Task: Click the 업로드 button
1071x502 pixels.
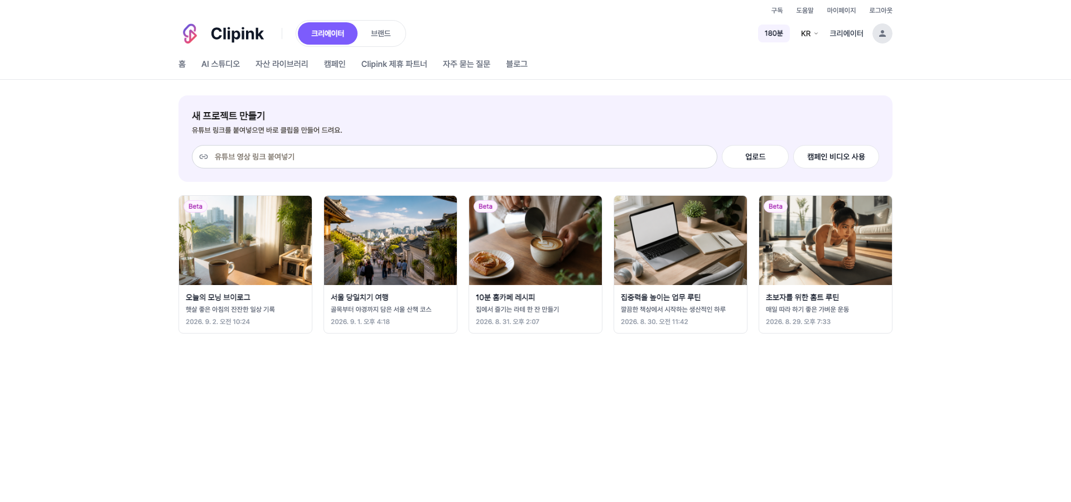Action: (755, 157)
